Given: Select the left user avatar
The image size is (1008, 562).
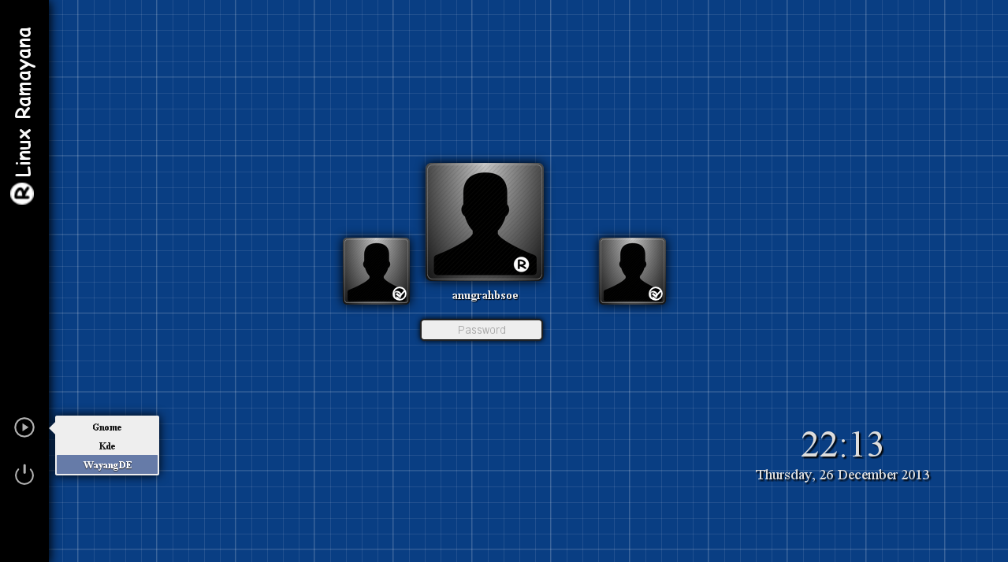Looking at the screenshot, I should tap(376, 270).
